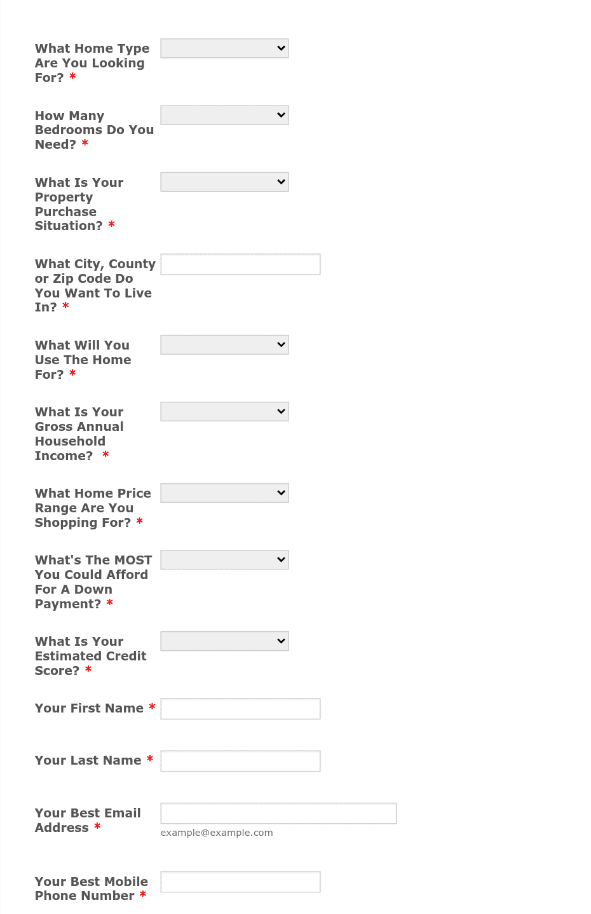Click the arrow on the bedrooms select

pyautogui.click(x=281, y=115)
